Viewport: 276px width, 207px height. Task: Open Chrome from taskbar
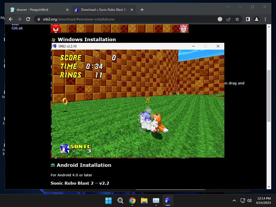[132, 201]
